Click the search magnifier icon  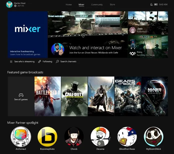coord(57,62)
